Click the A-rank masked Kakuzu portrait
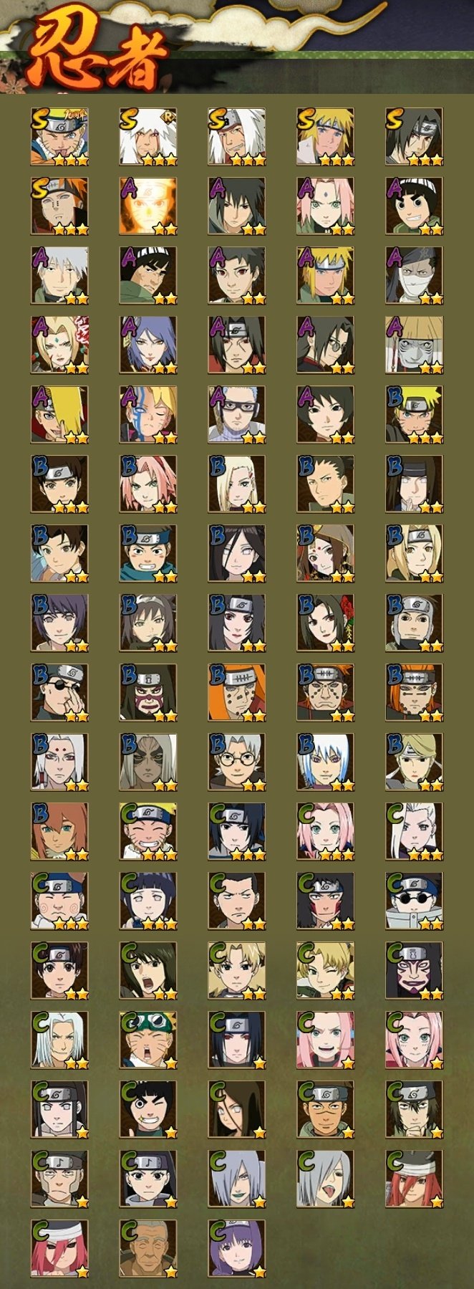Viewport: 474px width, 1289px height. [415, 276]
